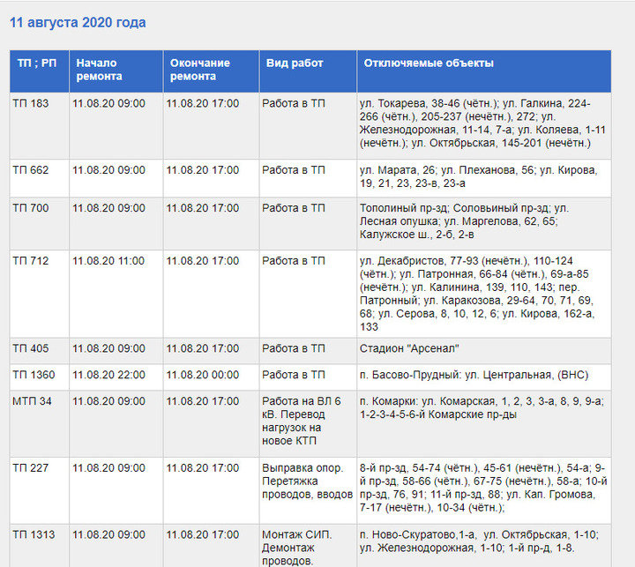This screenshot has height=567, width=635.
Task: Click the ТП 662 cell
Action: (x=31, y=170)
